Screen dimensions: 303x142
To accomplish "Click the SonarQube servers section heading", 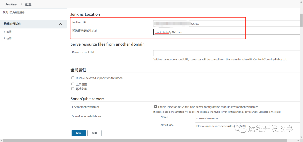I will 88,99.
